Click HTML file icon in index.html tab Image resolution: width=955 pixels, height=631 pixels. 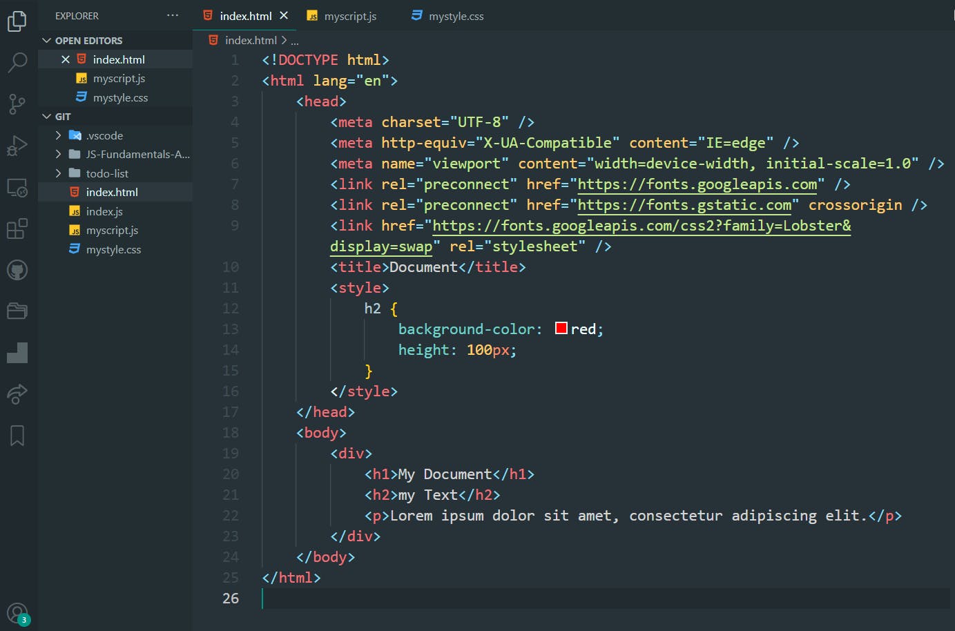208,15
